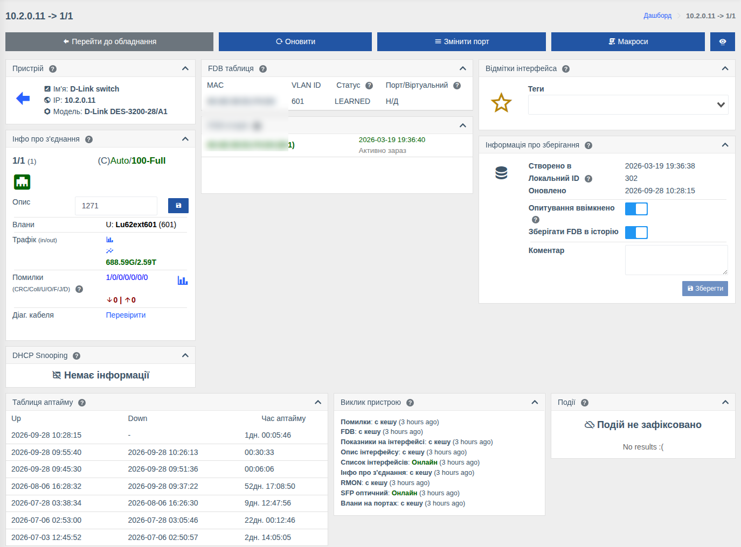Save port description with floppy icon button

click(x=178, y=206)
